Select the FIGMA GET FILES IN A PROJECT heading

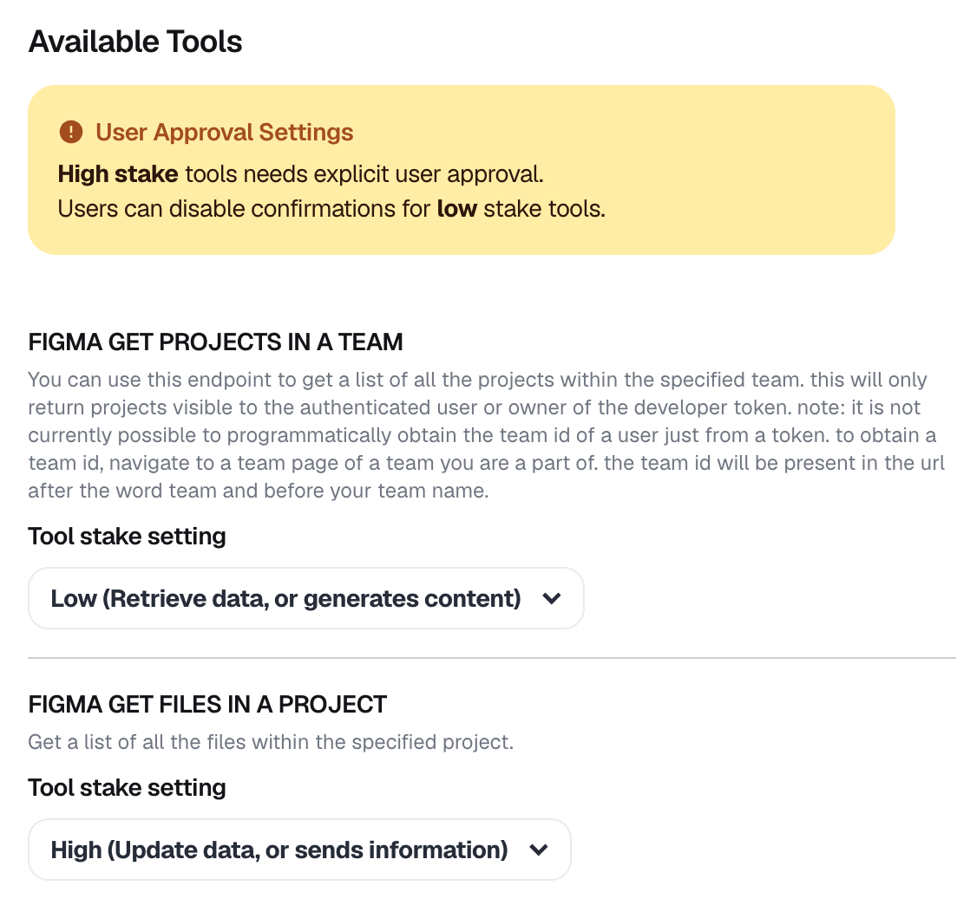coord(207,704)
